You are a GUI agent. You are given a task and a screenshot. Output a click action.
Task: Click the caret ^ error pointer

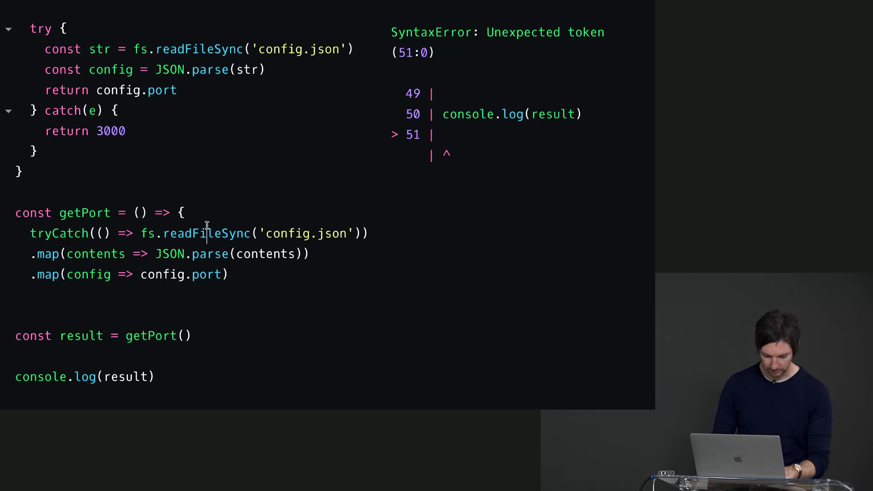447,155
